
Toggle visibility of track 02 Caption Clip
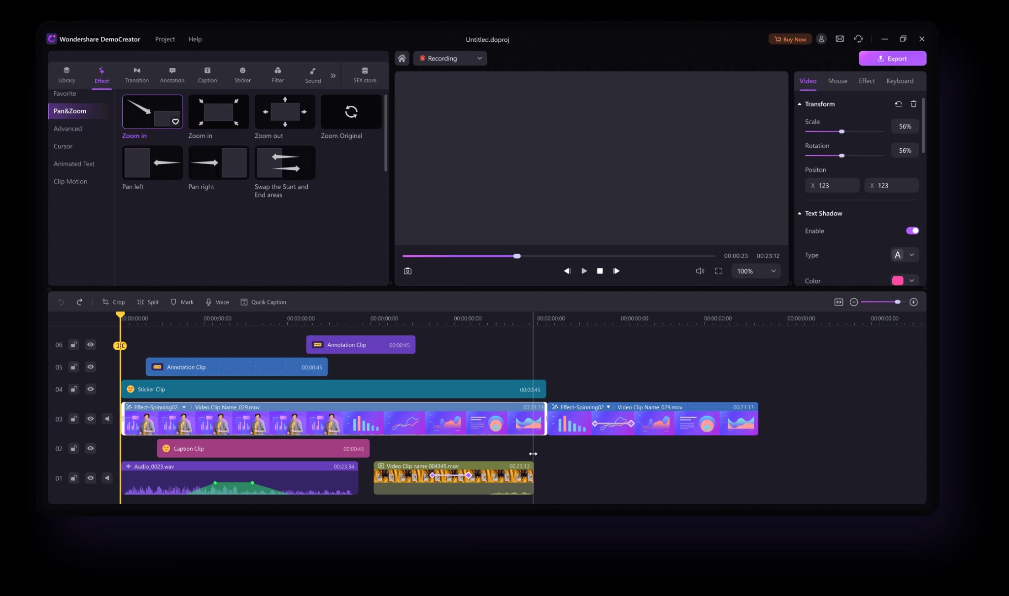pyautogui.click(x=90, y=448)
